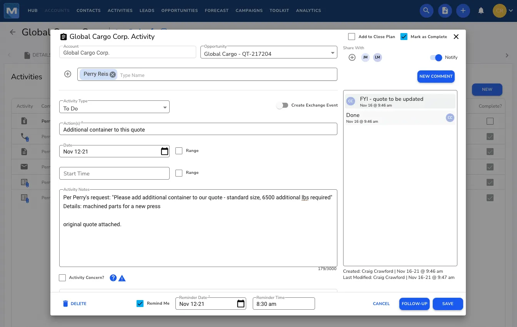Turn off the Notify toggle
The image size is (517, 327).
point(436,57)
